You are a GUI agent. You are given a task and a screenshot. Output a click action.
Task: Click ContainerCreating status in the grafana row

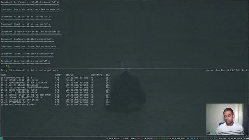tap(77, 78)
